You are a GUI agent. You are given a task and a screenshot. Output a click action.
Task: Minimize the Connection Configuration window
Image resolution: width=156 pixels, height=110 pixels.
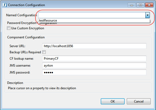(132, 5)
